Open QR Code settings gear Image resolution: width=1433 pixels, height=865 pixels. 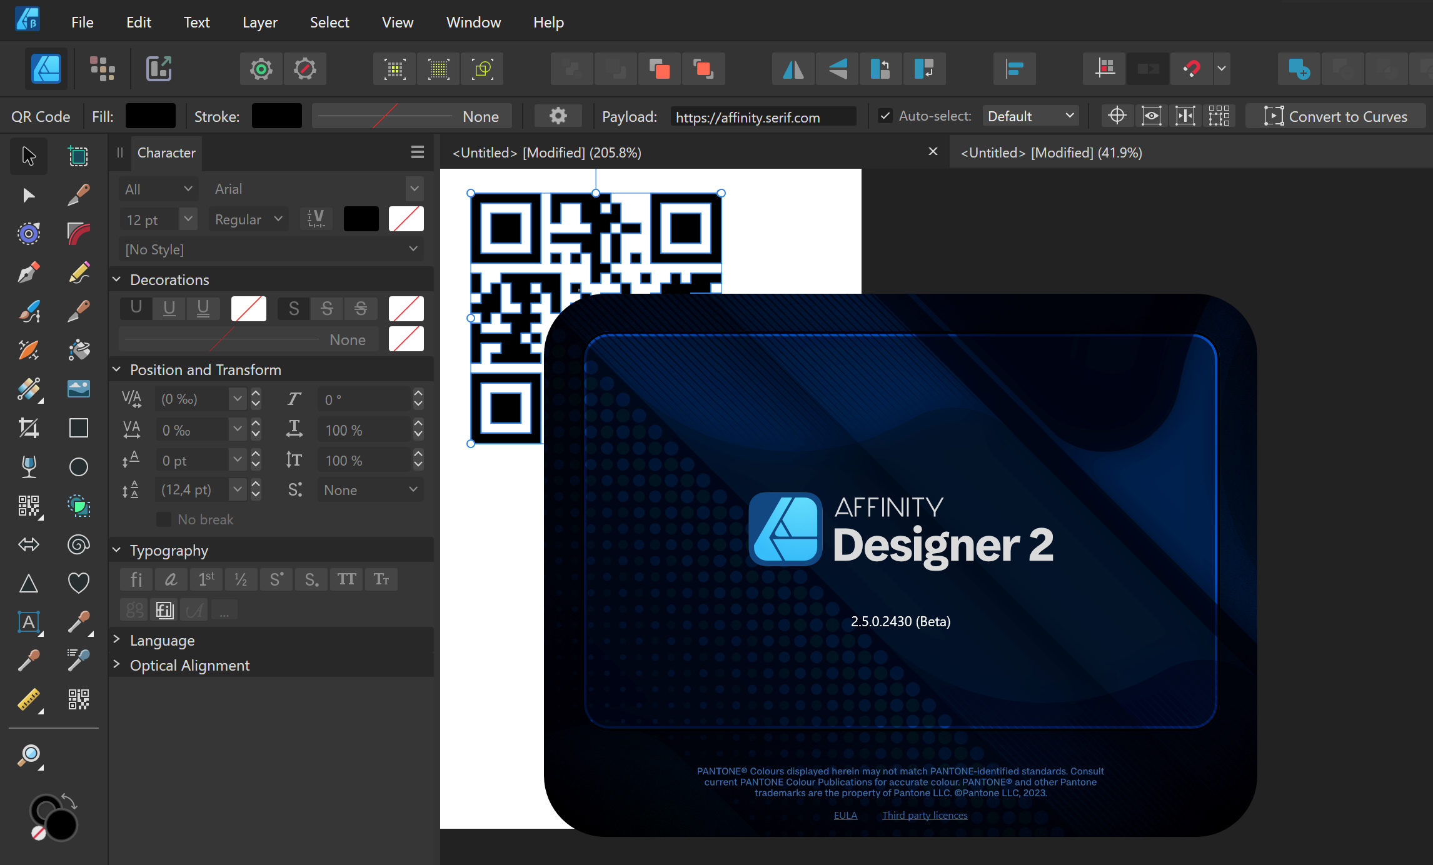click(x=558, y=116)
